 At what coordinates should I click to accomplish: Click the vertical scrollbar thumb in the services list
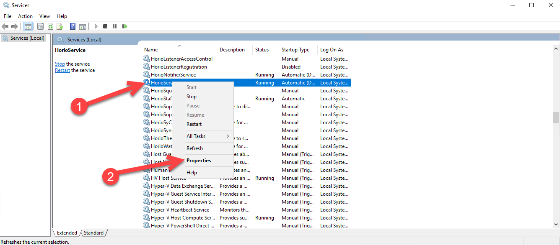click(x=556, y=117)
